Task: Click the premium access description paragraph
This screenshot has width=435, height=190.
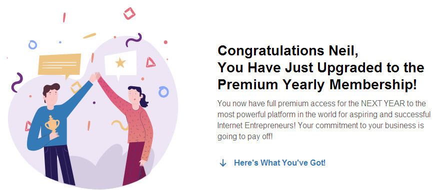Action: pos(324,120)
